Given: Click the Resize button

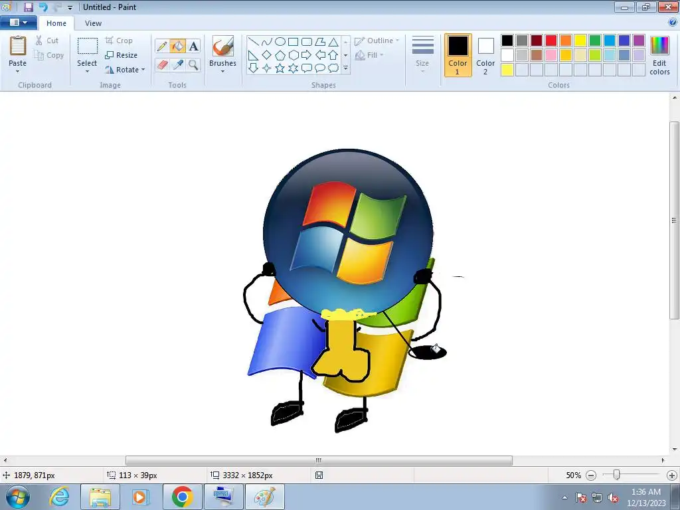Looking at the screenshot, I should click(122, 55).
